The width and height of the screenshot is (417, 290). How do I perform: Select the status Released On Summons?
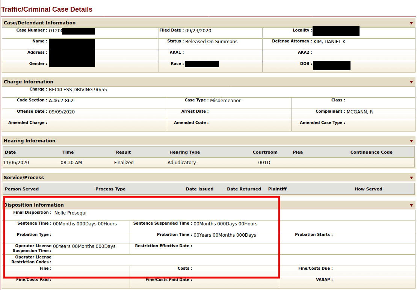click(x=212, y=42)
